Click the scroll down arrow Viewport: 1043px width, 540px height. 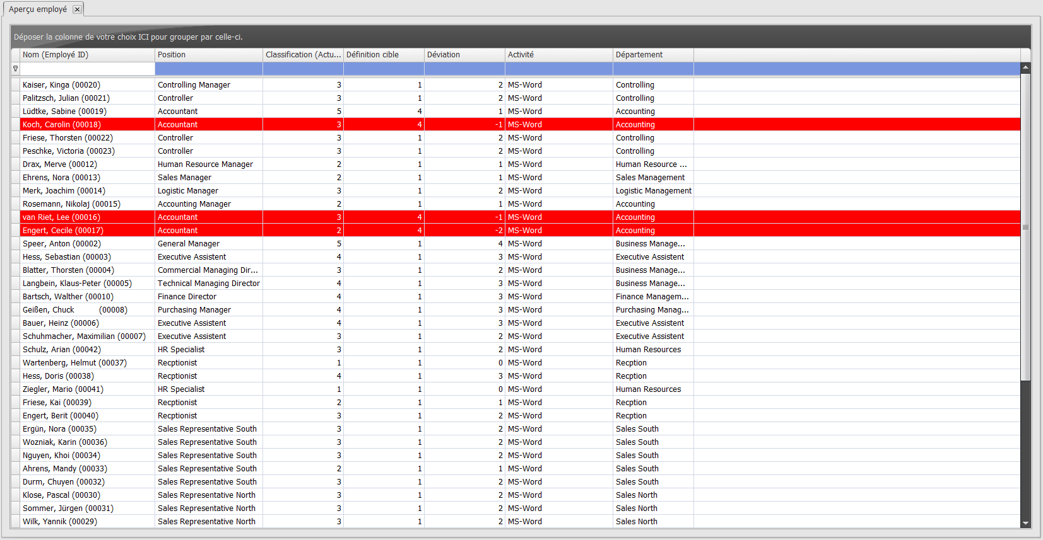[1025, 523]
